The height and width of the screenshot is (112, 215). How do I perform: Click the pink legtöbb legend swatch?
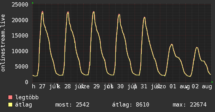10,97
